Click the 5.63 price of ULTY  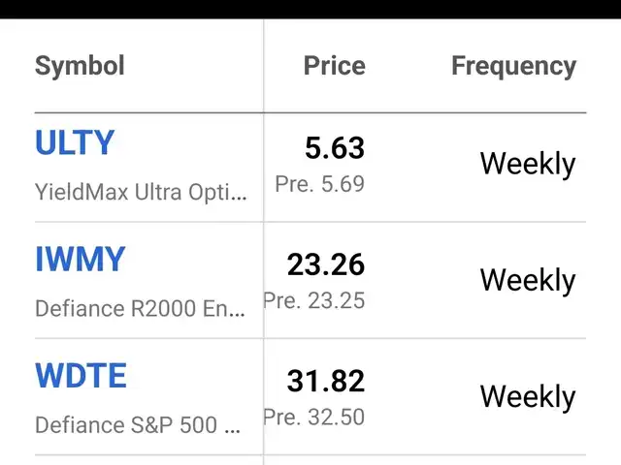click(334, 148)
